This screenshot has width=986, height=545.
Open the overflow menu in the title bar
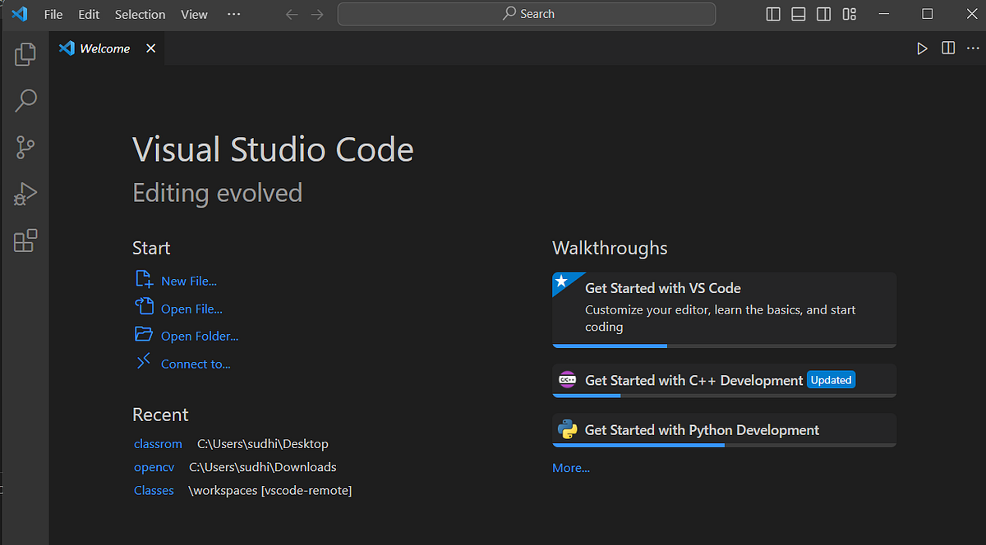(x=233, y=14)
